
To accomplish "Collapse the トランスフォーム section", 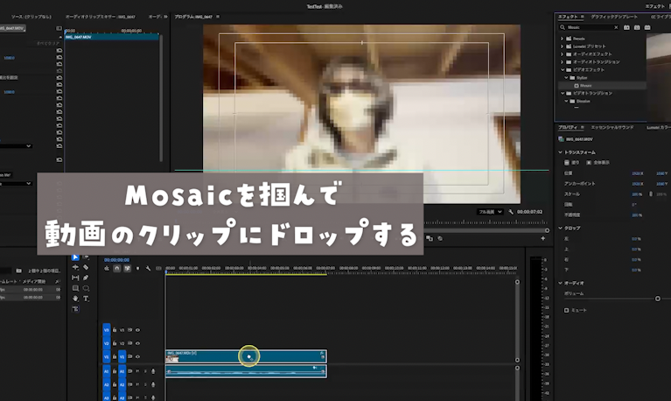I will [x=561, y=151].
